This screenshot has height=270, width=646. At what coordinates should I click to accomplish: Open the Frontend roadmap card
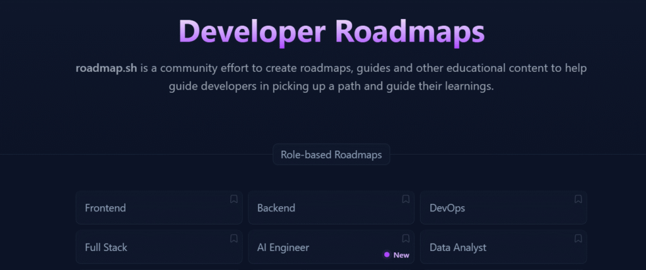click(x=159, y=208)
